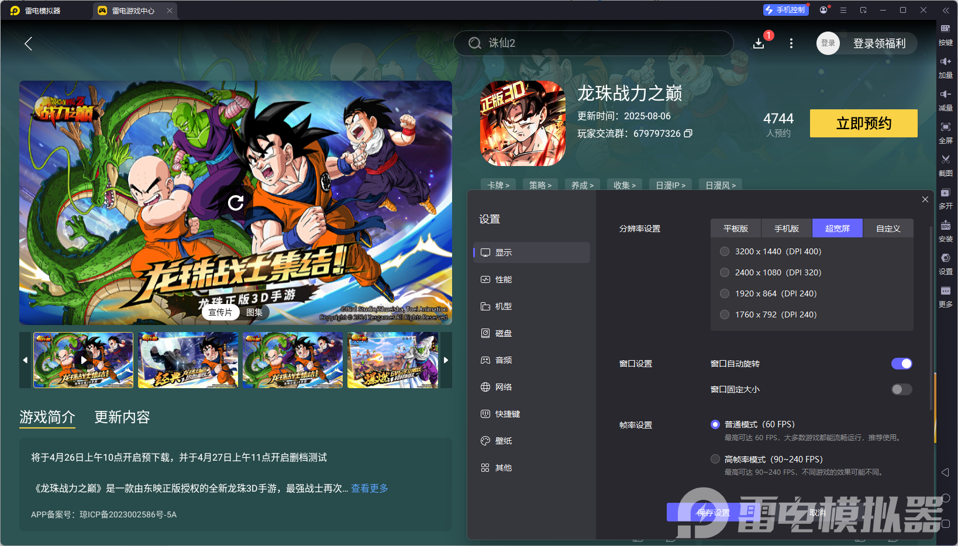
Task: Switch to the 自定义 resolution tab
Action: tap(888, 229)
